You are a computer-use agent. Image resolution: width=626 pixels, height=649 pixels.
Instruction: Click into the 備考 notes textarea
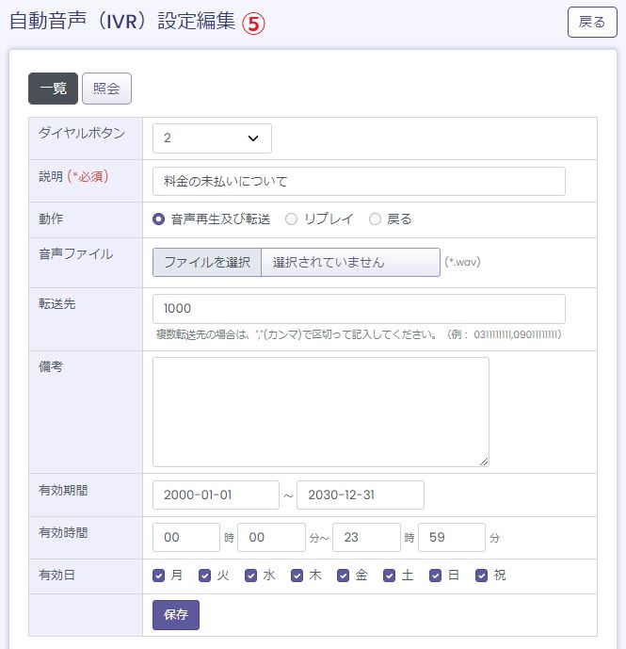[x=320, y=412]
